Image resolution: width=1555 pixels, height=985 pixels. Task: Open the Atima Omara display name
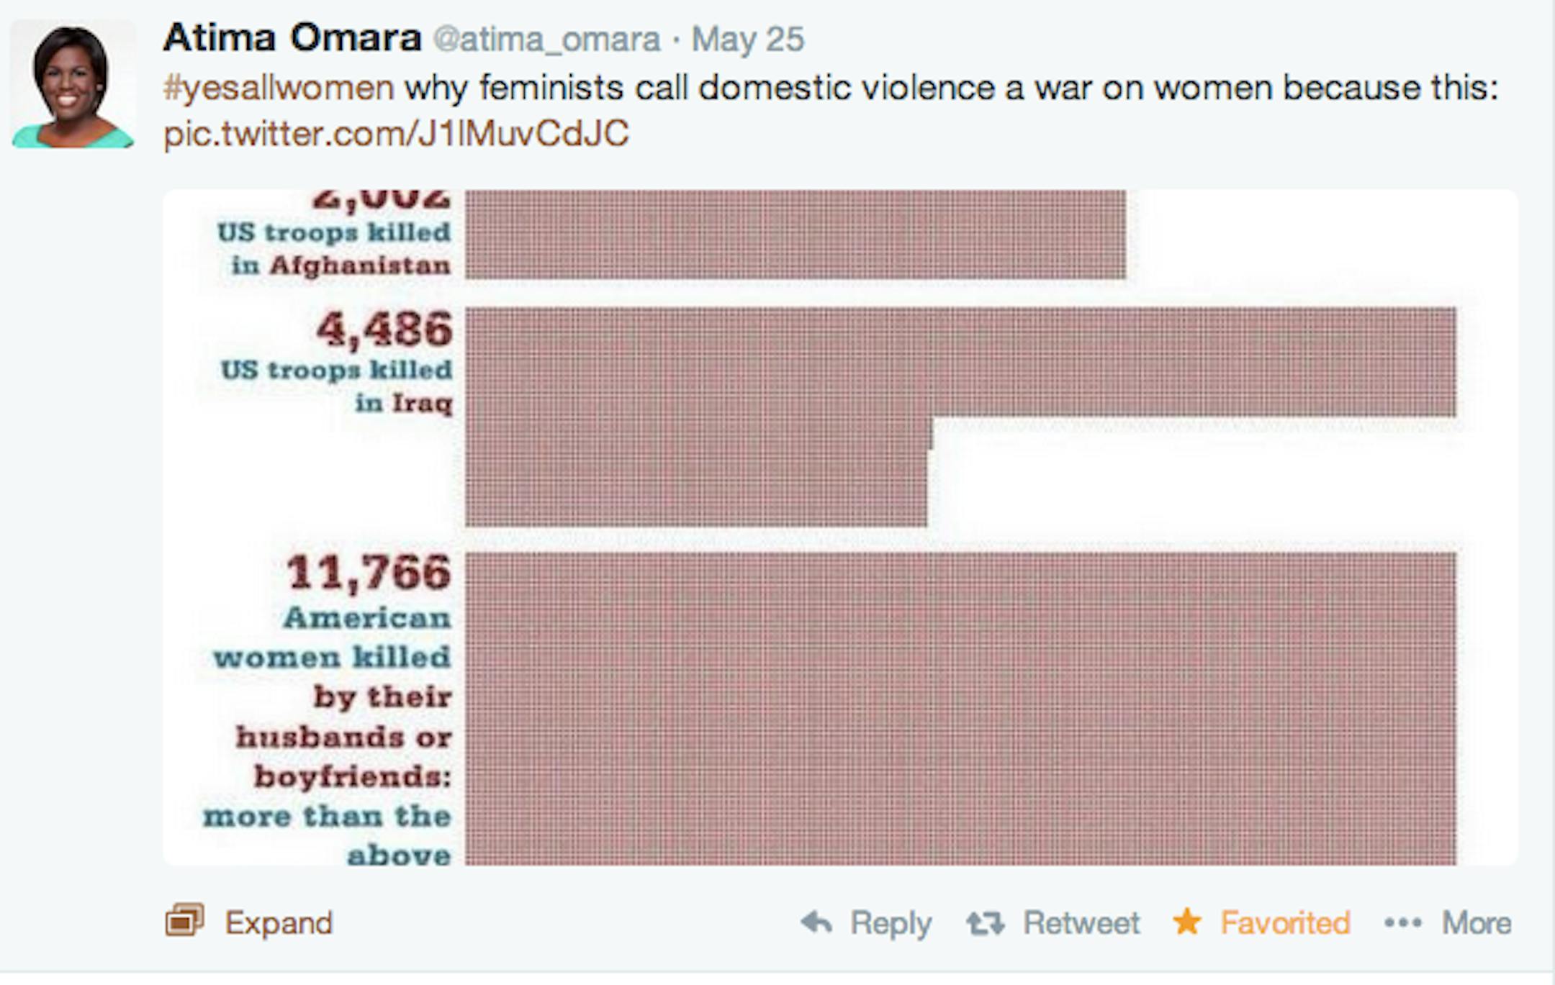tap(292, 37)
